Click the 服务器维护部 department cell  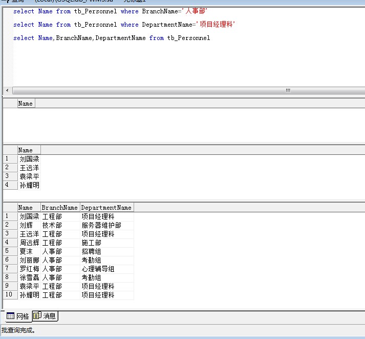[x=107, y=225]
